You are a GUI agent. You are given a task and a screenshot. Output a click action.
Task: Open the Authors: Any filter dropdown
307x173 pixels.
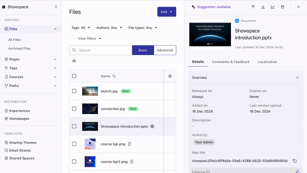pos(109,28)
